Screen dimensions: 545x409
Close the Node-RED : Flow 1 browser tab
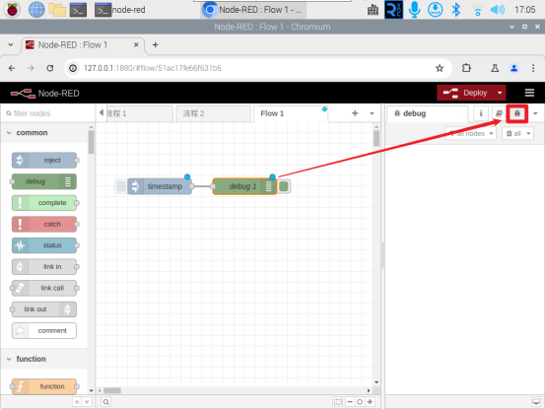click(x=136, y=44)
